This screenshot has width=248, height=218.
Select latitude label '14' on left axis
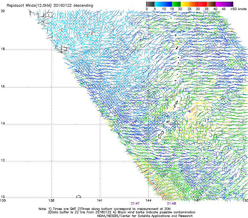[x=3, y=123]
